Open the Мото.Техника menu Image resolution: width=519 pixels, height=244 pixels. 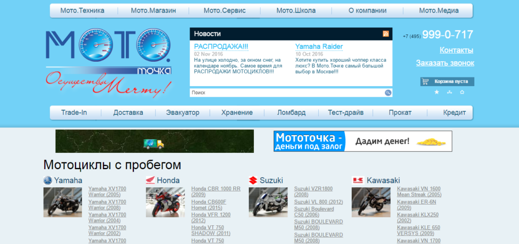pyautogui.click(x=82, y=11)
